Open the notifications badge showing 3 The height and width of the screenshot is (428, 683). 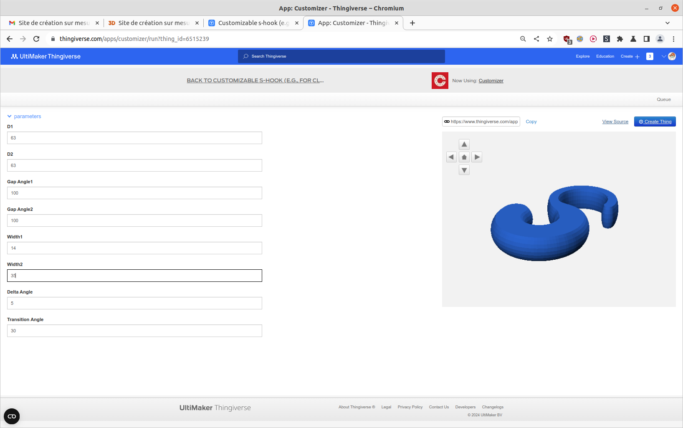coord(650,56)
